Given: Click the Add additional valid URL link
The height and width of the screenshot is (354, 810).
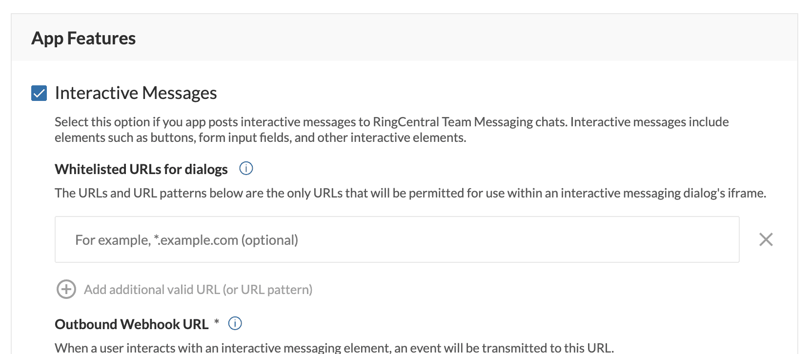Looking at the screenshot, I should (198, 290).
